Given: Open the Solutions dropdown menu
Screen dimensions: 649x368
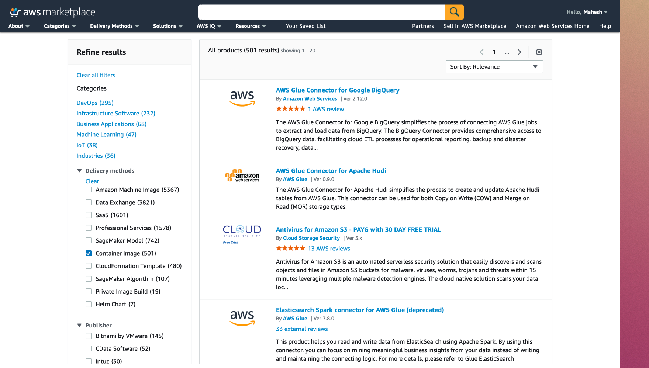Looking at the screenshot, I should click(x=168, y=26).
